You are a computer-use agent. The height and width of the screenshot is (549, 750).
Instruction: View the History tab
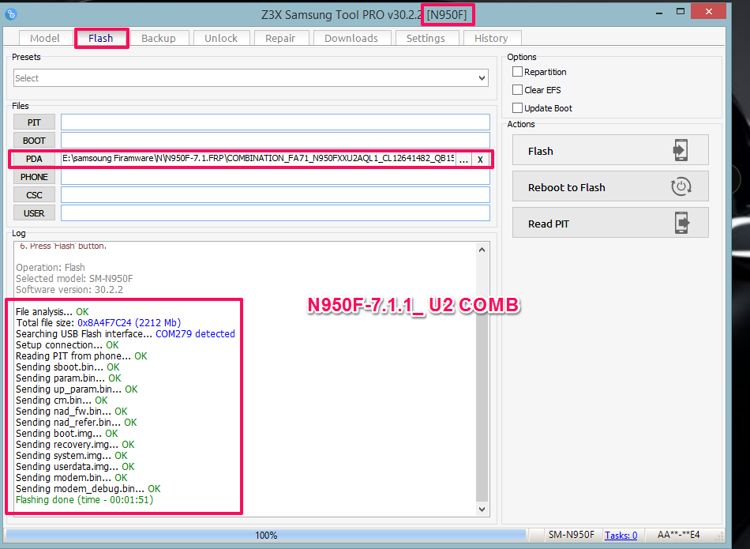(491, 38)
